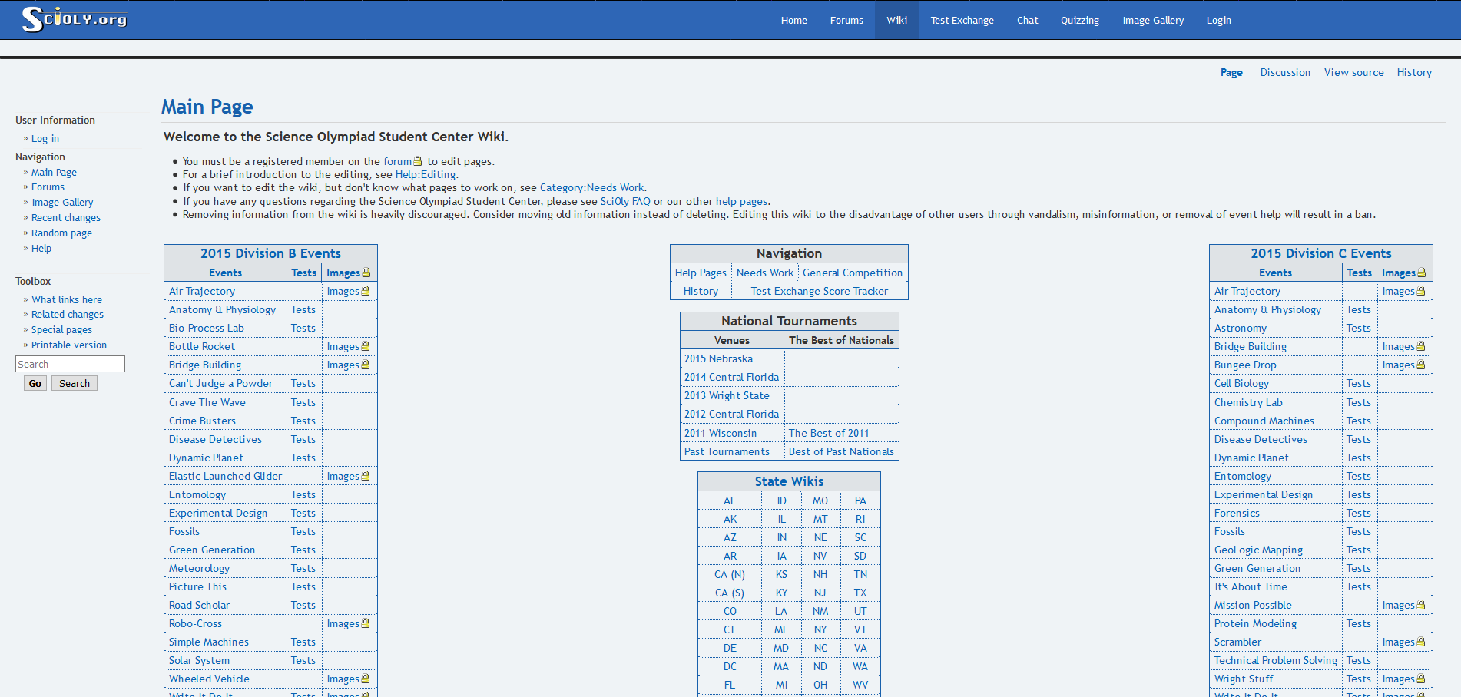The image size is (1461, 697).
Task: Focus the sidebar Search input field
Action: [x=70, y=364]
